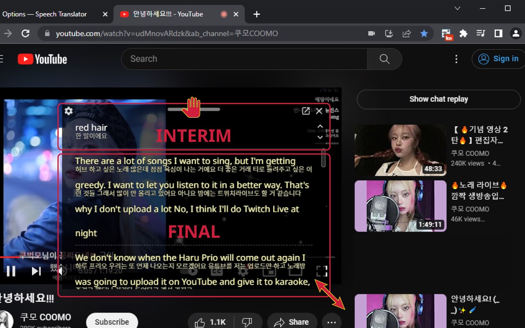This screenshot has width=525, height=328.
Task: Collapse interim text with the up chevron
Action: [x=320, y=126]
